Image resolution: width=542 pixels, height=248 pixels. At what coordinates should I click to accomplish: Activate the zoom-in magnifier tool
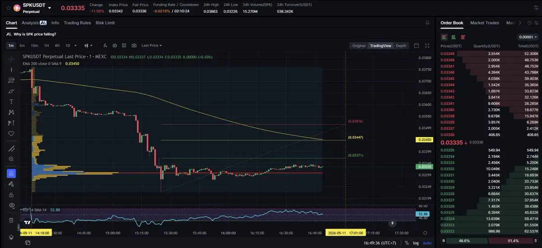(x=11, y=159)
